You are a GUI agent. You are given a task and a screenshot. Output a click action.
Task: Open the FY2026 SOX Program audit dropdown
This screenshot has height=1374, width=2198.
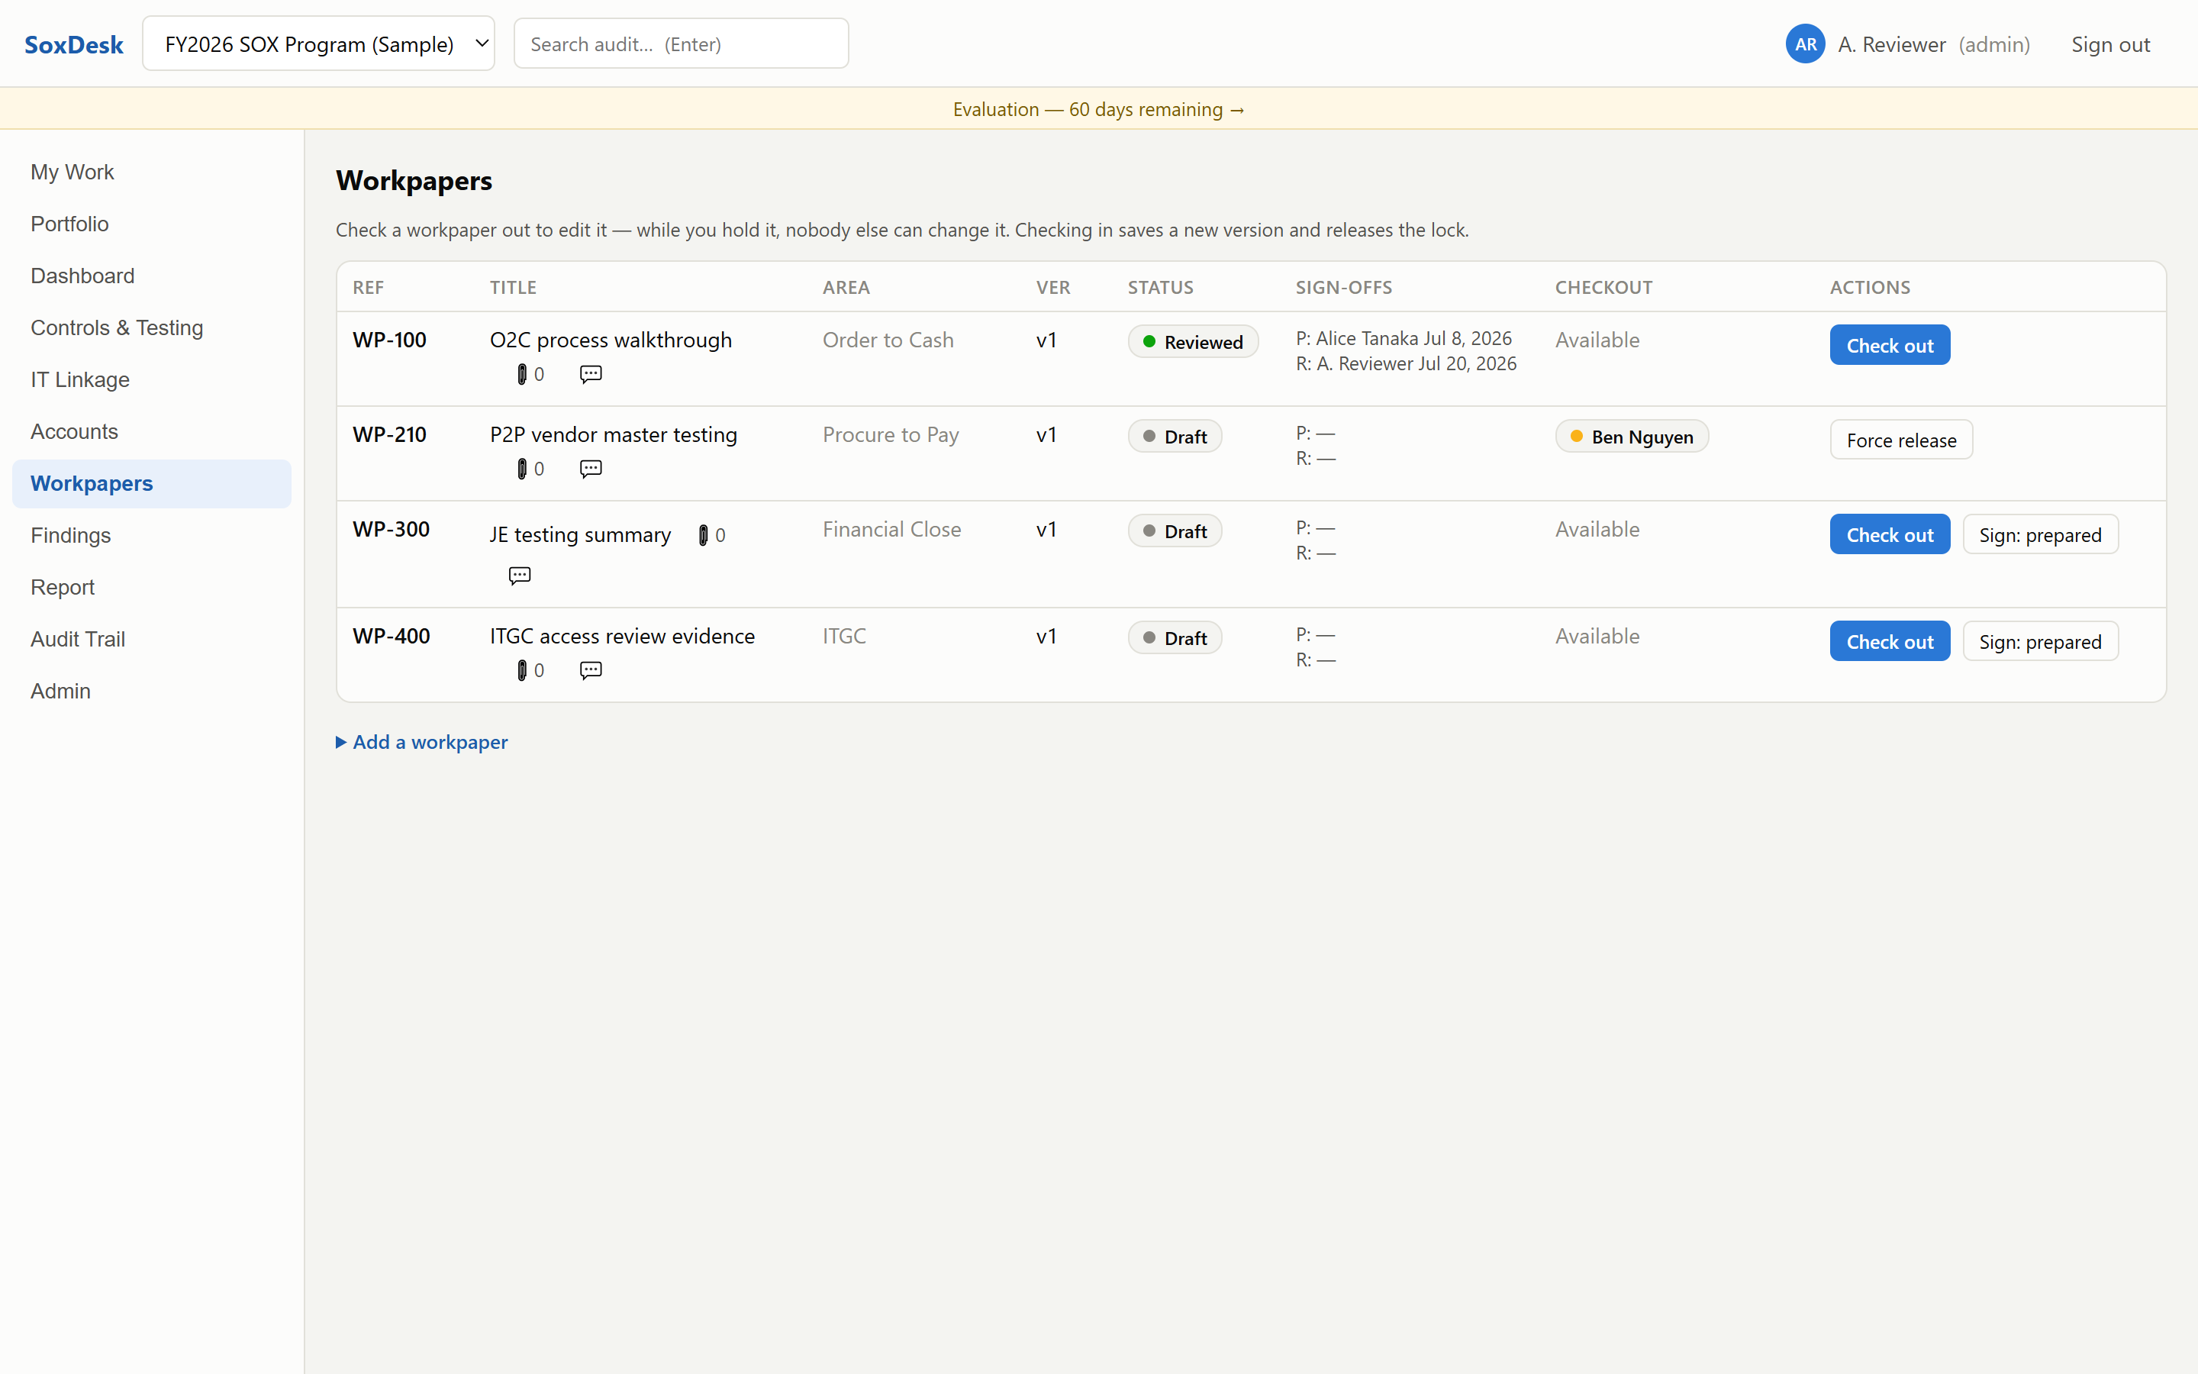(x=319, y=44)
